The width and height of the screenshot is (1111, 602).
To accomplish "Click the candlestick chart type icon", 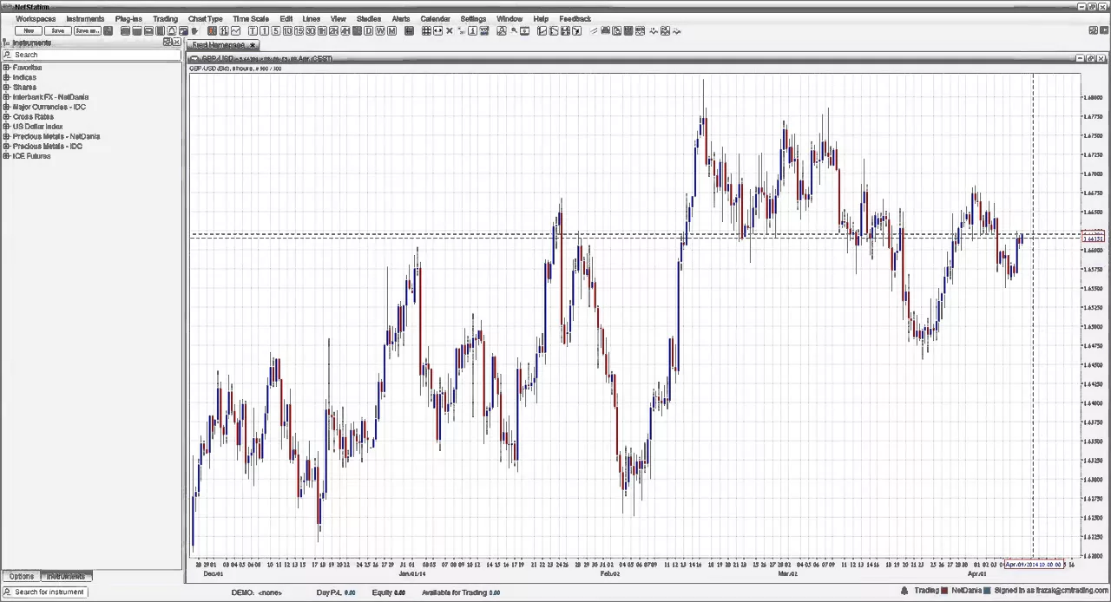I will 212,31.
